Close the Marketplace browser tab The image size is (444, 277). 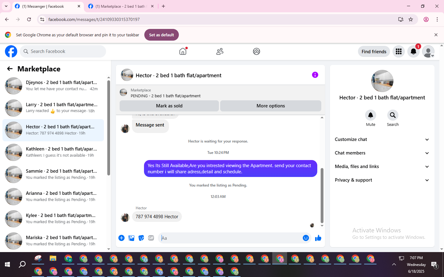point(152,6)
